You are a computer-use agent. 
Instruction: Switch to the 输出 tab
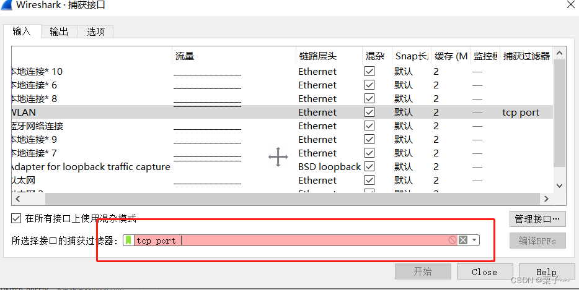[59, 32]
